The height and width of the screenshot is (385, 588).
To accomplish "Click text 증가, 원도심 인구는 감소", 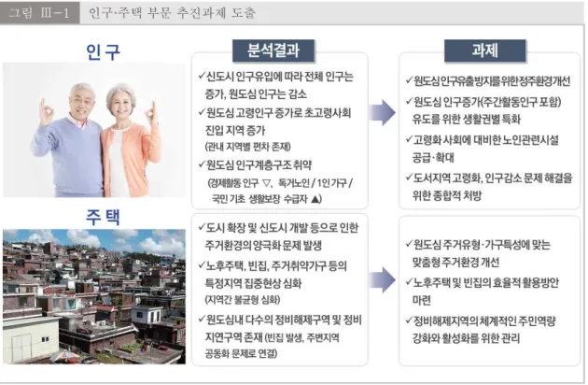I will pos(256,93).
